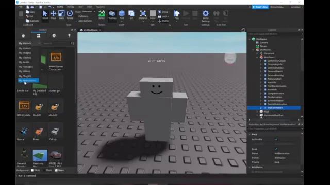Viewport: 330px width, 185px height.
Task: Open the UI tool in ribbon
Action: pyautogui.click(x=131, y=15)
